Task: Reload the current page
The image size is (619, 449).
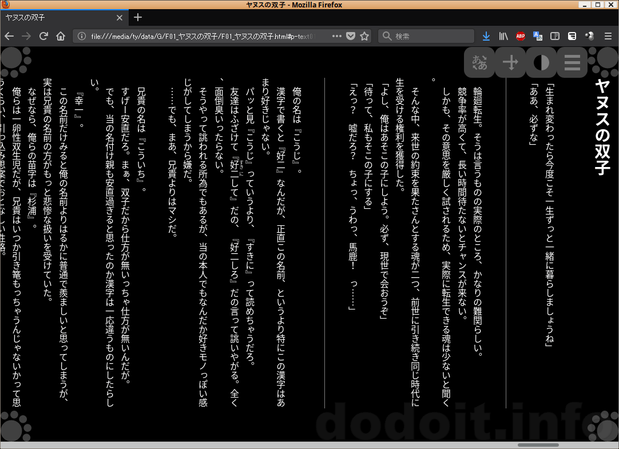Action: pos(43,36)
